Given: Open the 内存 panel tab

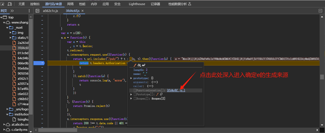Looking at the screenshot, I should 94,4.
